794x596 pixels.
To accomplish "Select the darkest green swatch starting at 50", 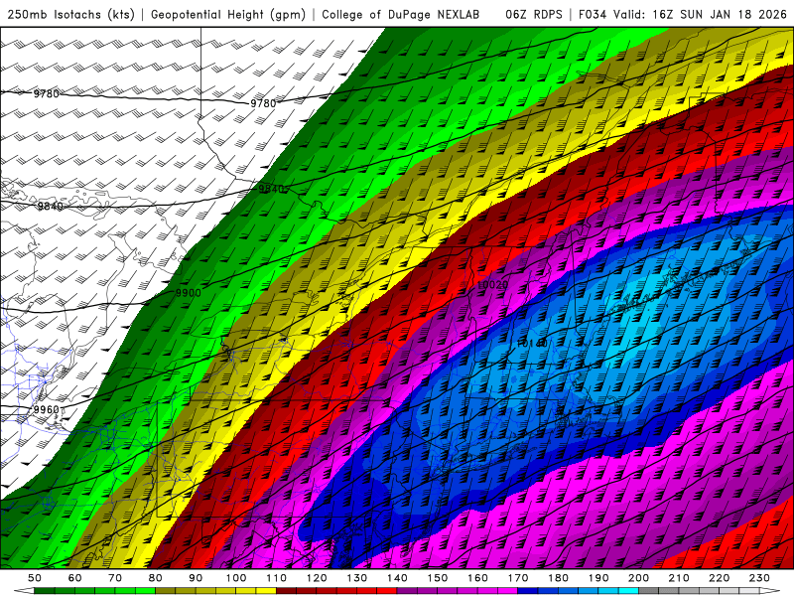I will pyautogui.click(x=45, y=591).
